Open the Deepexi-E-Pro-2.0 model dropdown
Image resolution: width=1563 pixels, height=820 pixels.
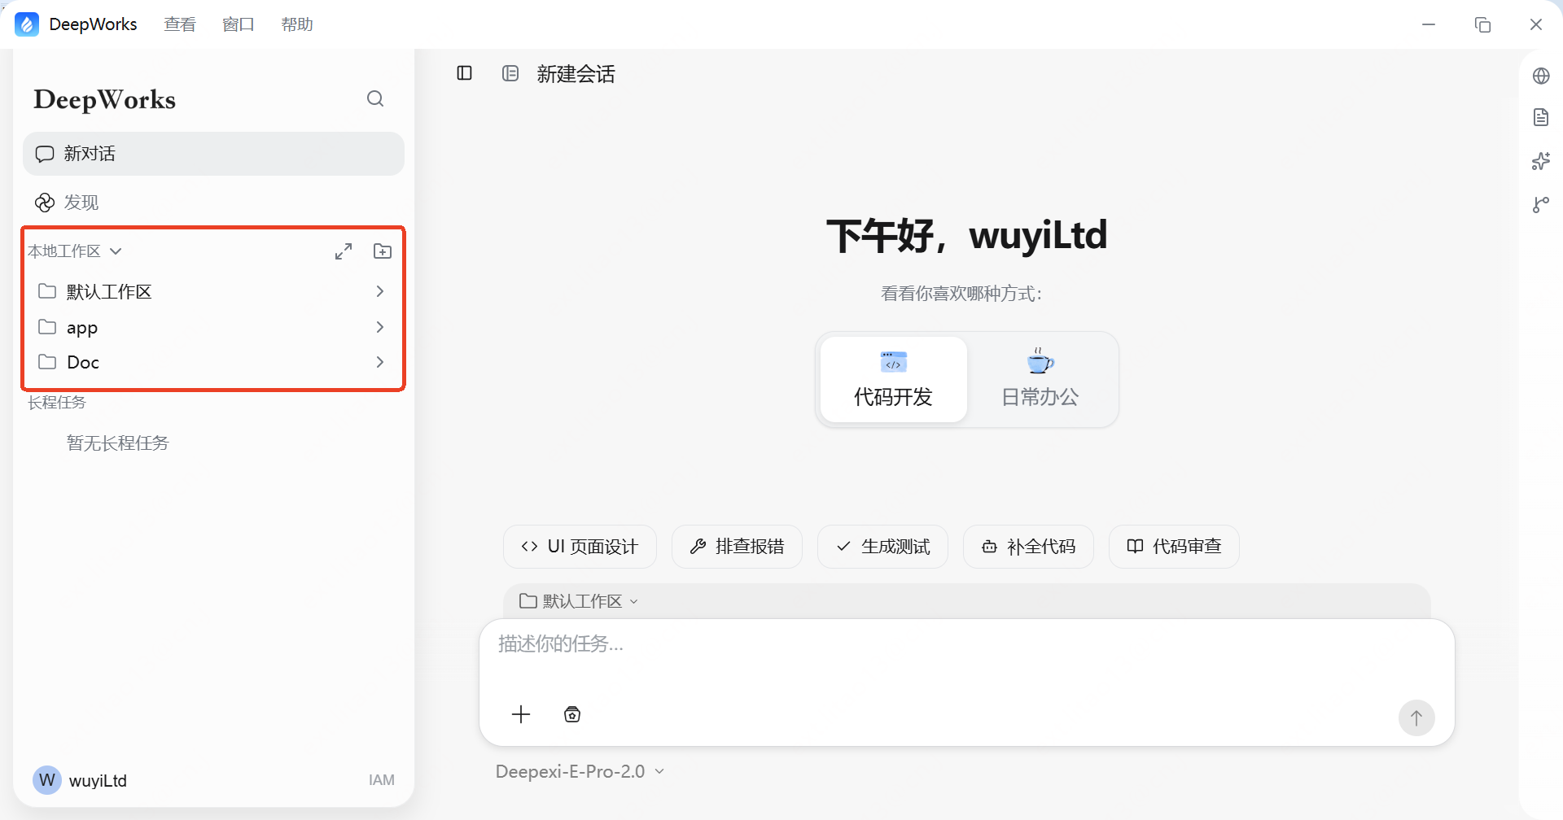580,771
